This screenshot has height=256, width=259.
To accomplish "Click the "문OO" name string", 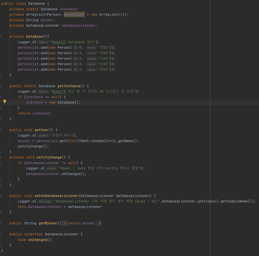I will (104, 64).
